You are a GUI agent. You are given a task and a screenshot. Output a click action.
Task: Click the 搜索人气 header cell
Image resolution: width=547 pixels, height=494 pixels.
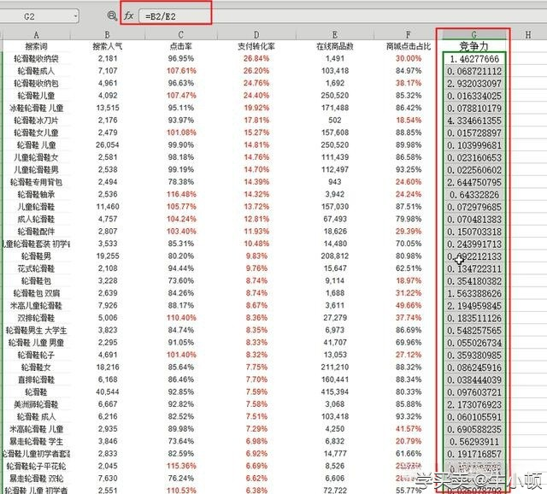click(x=109, y=47)
